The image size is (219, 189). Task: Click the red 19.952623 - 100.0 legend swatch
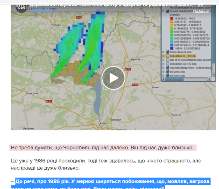click(172, 18)
